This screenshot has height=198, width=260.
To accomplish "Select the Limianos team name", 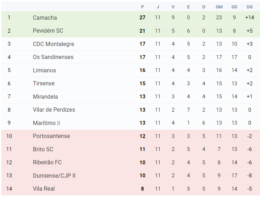I will (x=44, y=70).
